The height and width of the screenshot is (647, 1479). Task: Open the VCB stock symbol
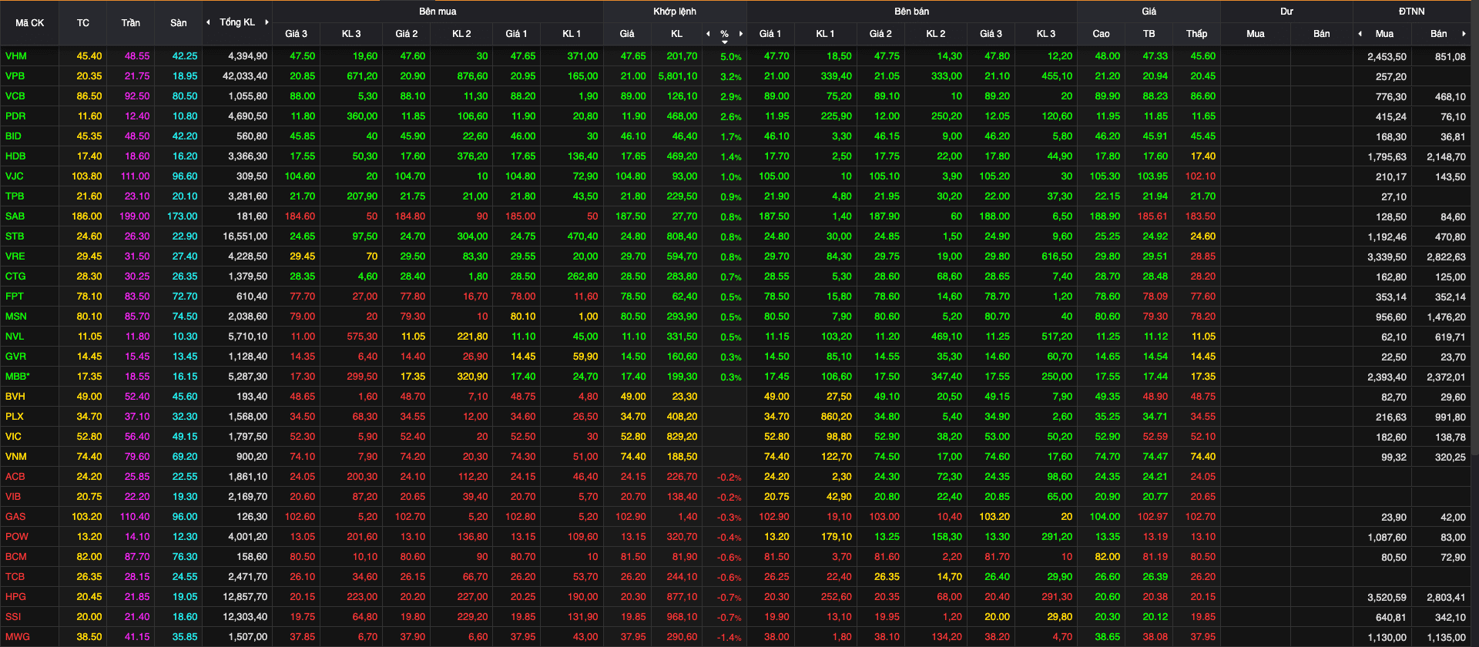pos(15,96)
